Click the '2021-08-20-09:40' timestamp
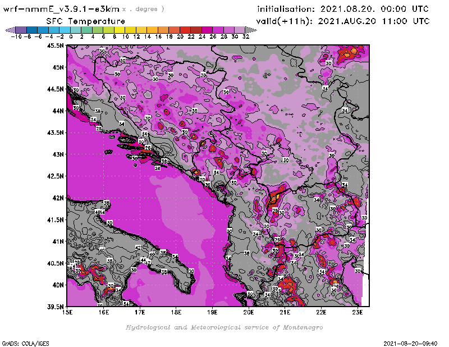This screenshot has width=449, height=347. click(x=410, y=344)
